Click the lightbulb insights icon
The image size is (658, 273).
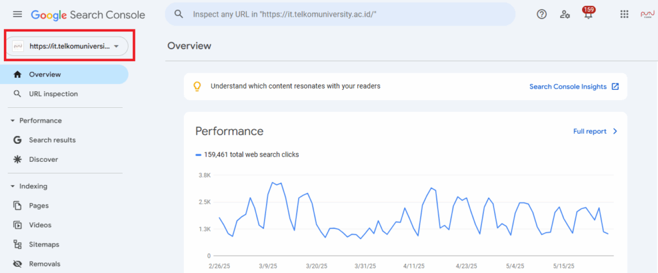tap(197, 86)
